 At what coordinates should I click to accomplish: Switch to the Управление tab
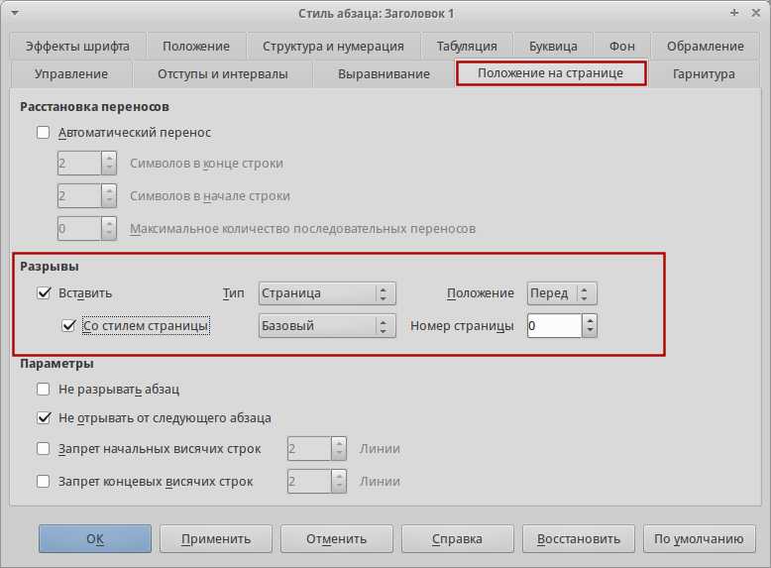tap(71, 74)
